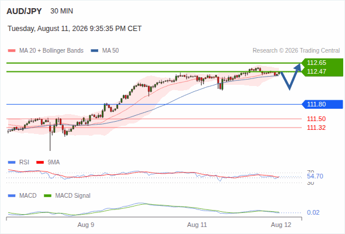Click the MACD legend blue swatch
The image size is (345, 234).
(x=12, y=196)
